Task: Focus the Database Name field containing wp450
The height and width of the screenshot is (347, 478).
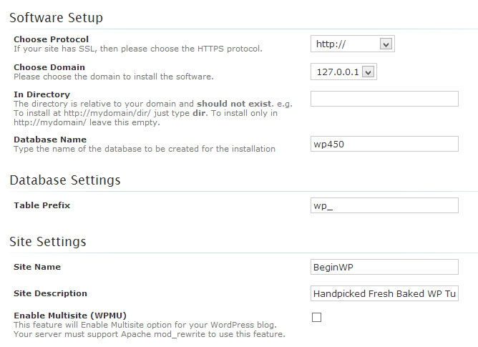Action: pos(384,144)
